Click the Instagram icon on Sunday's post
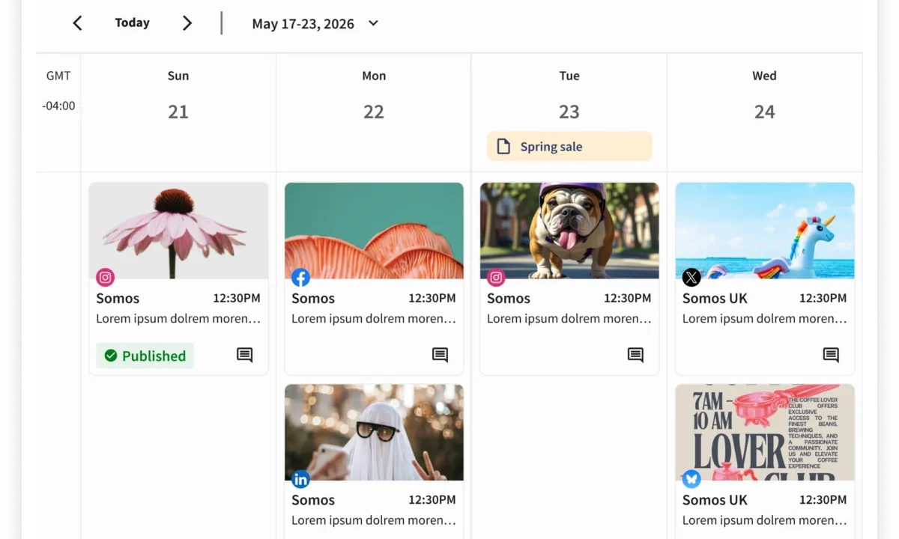 (106, 278)
